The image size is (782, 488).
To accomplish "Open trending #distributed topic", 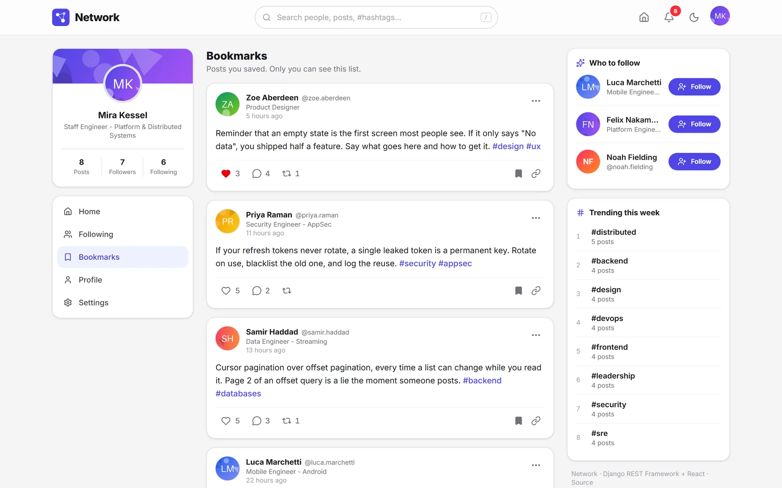I will pyautogui.click(x=648, y=237).
